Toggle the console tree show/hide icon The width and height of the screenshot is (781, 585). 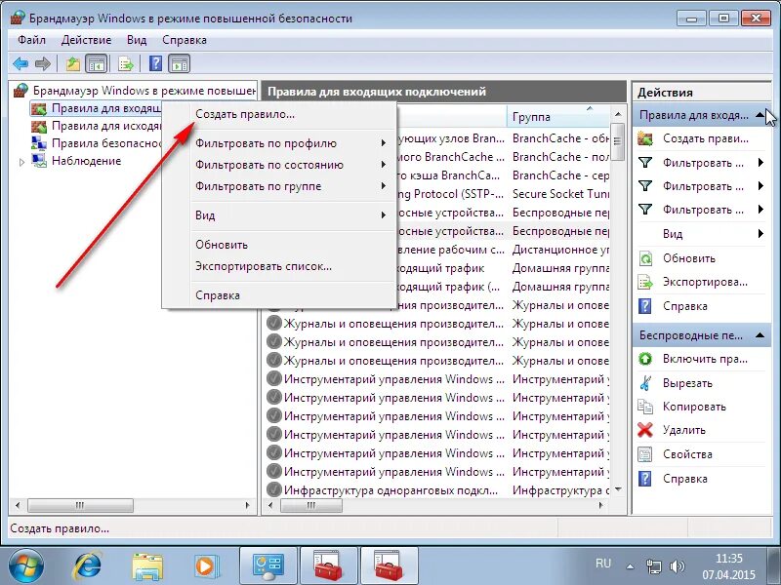[97, 63]
